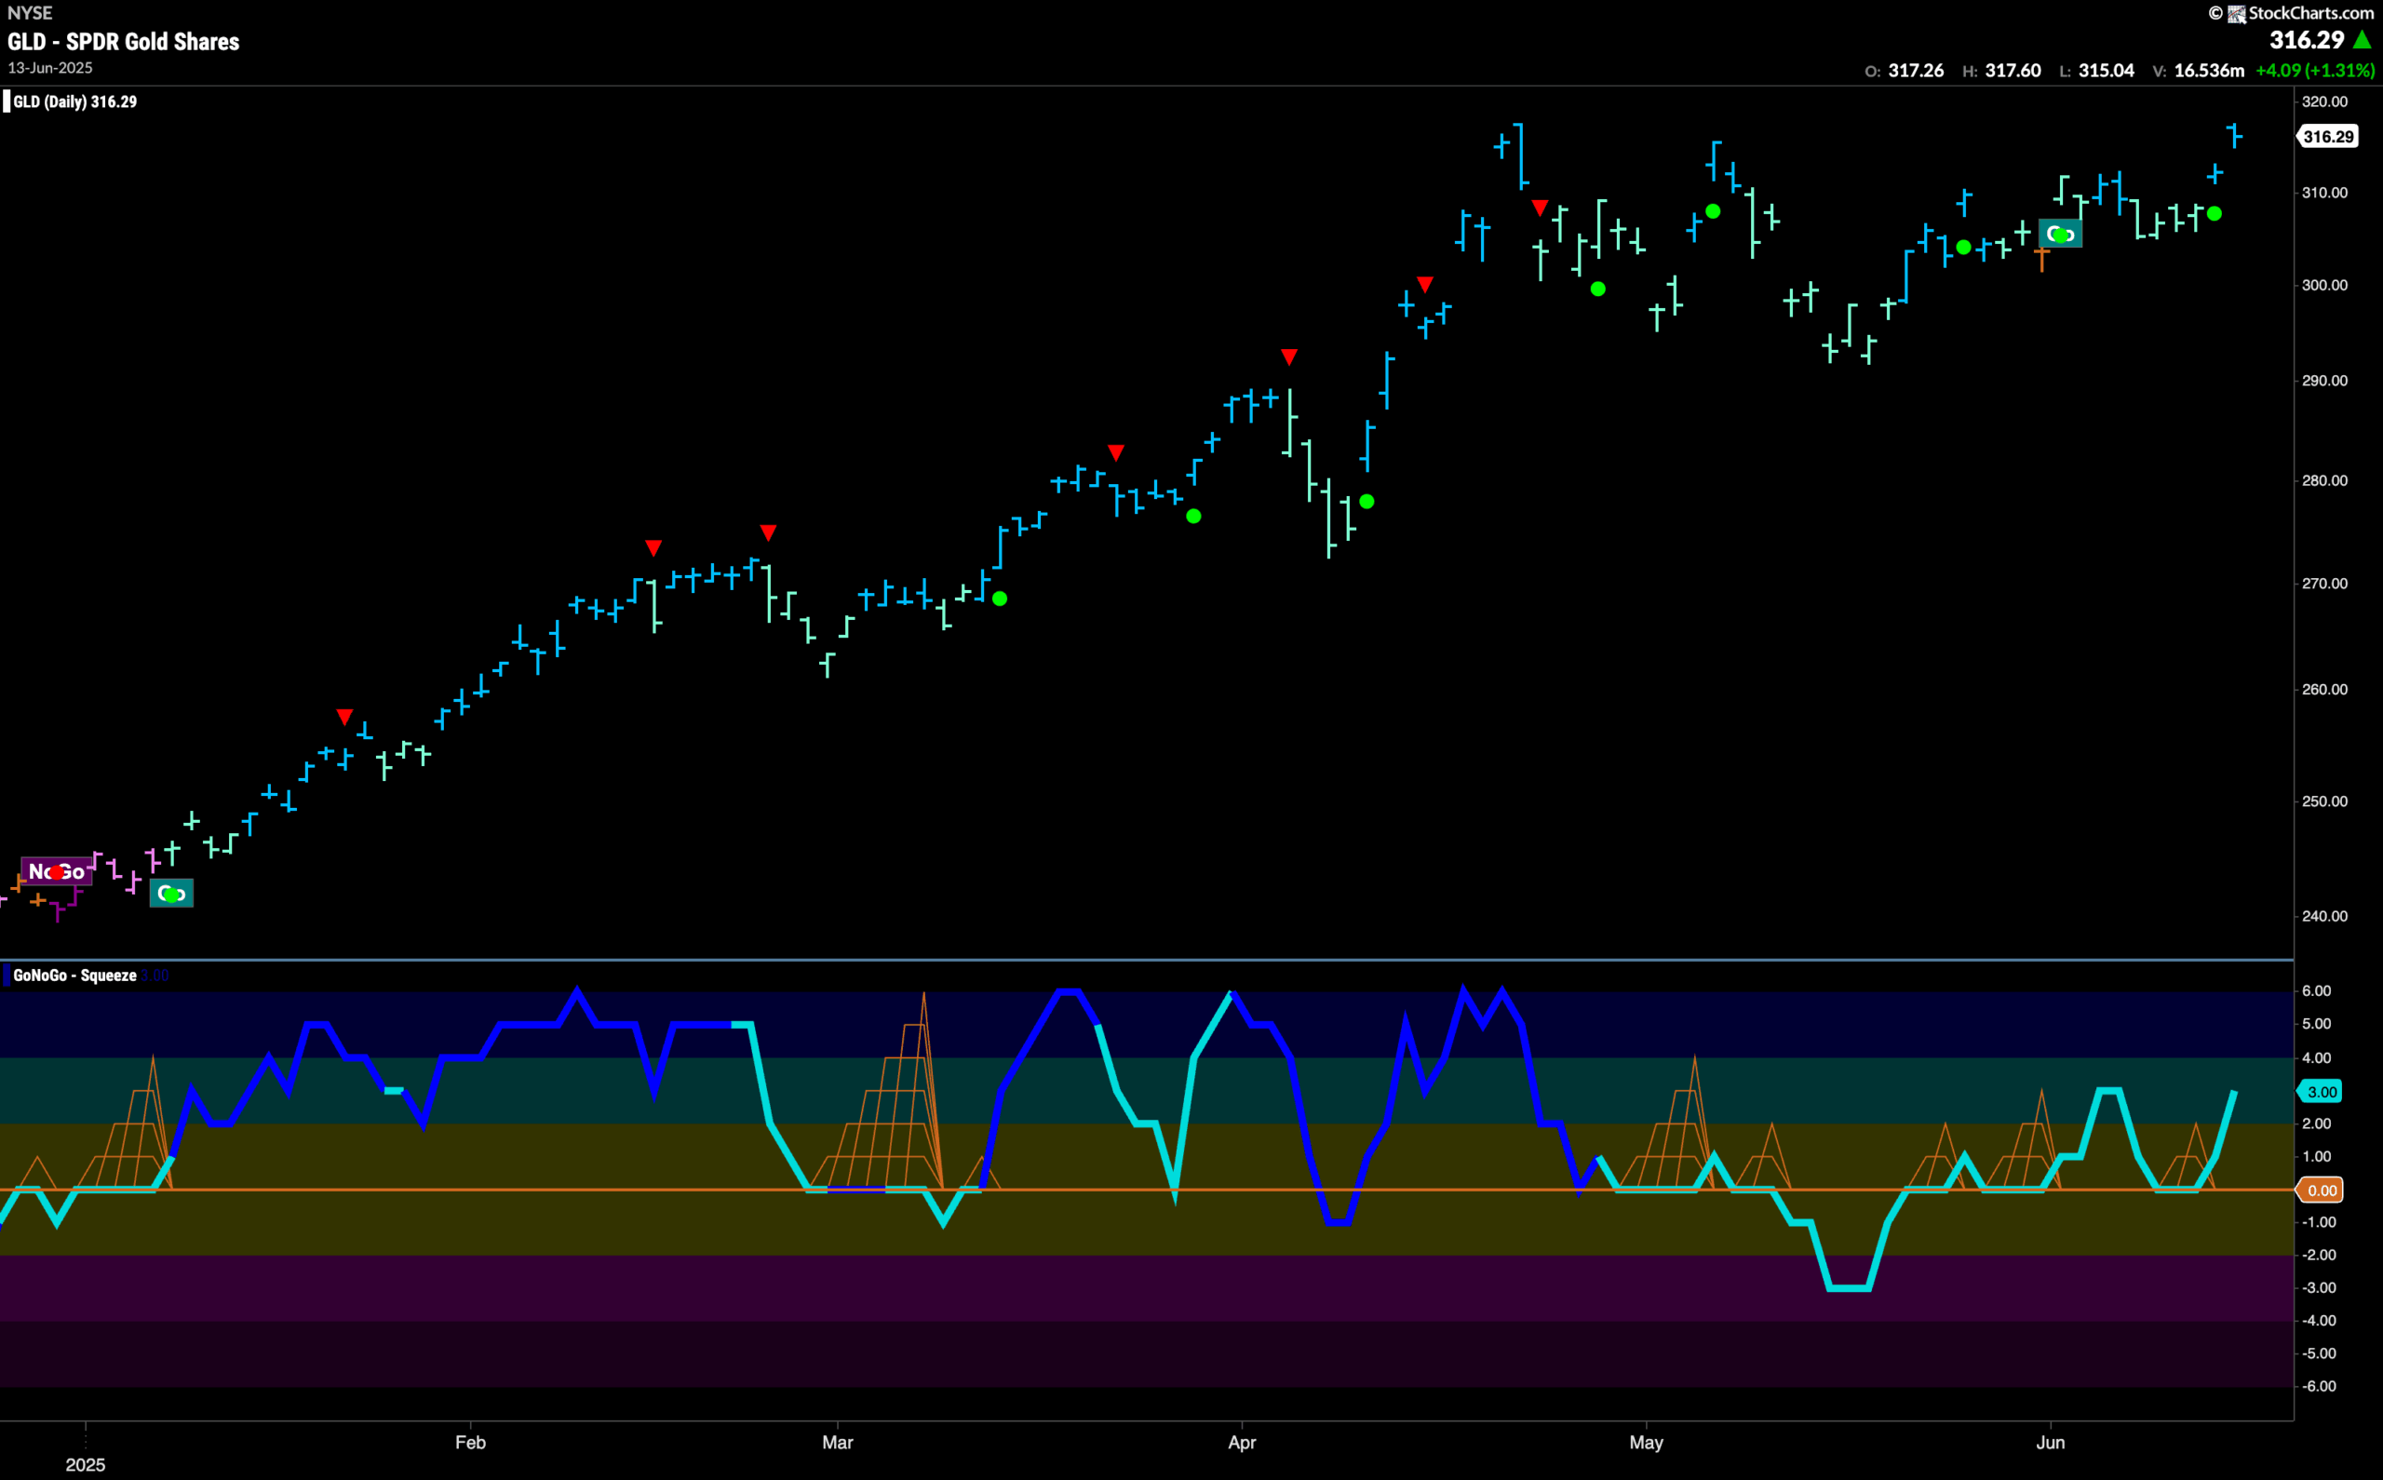This screenshot has height=1480, width=2383.
Task: Click the May label on time axis
Action: [x=1646, y=1442]
